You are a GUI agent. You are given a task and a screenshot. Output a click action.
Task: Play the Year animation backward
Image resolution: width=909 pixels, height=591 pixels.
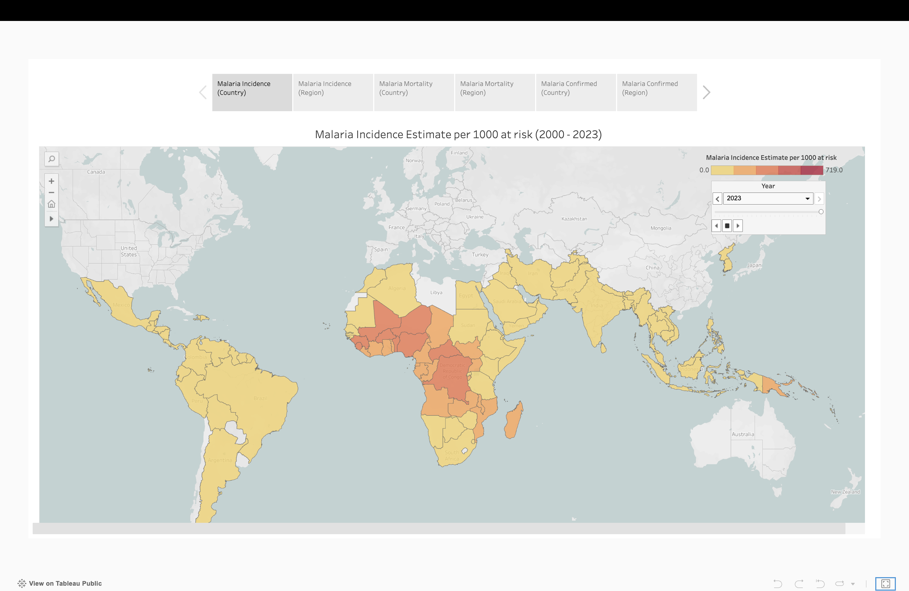(x=716, y=226)
